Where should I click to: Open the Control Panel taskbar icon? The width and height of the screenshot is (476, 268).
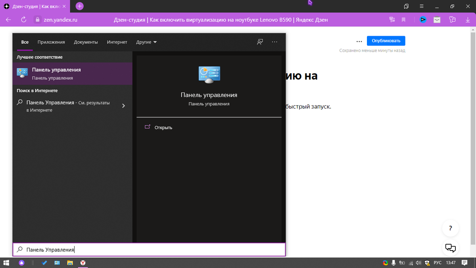[x=57, y=262]
